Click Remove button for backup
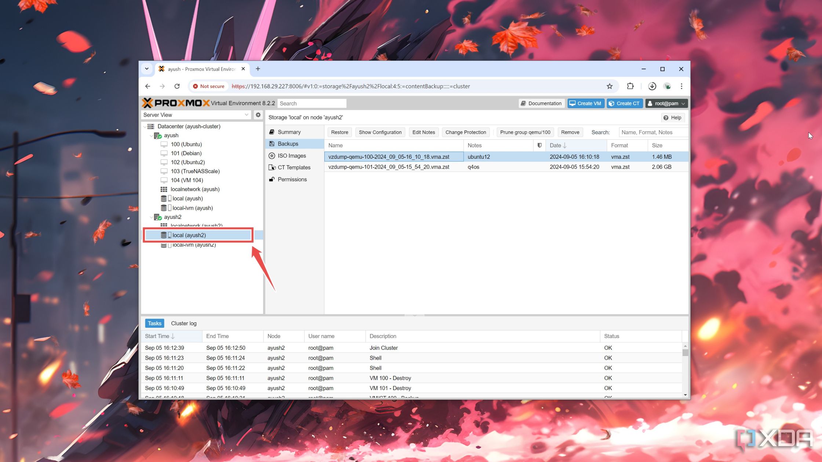The width and height of the screenshot is (822, 462). tap(569, 132)
